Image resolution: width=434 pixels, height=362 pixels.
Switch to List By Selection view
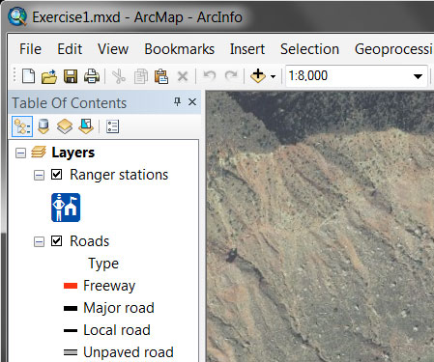(86, 126)
